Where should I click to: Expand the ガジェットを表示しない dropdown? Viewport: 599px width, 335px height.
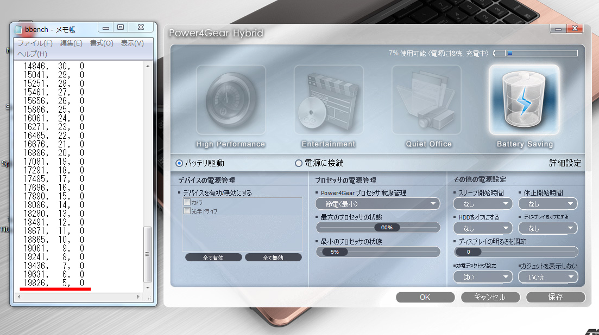click(548, 277)
